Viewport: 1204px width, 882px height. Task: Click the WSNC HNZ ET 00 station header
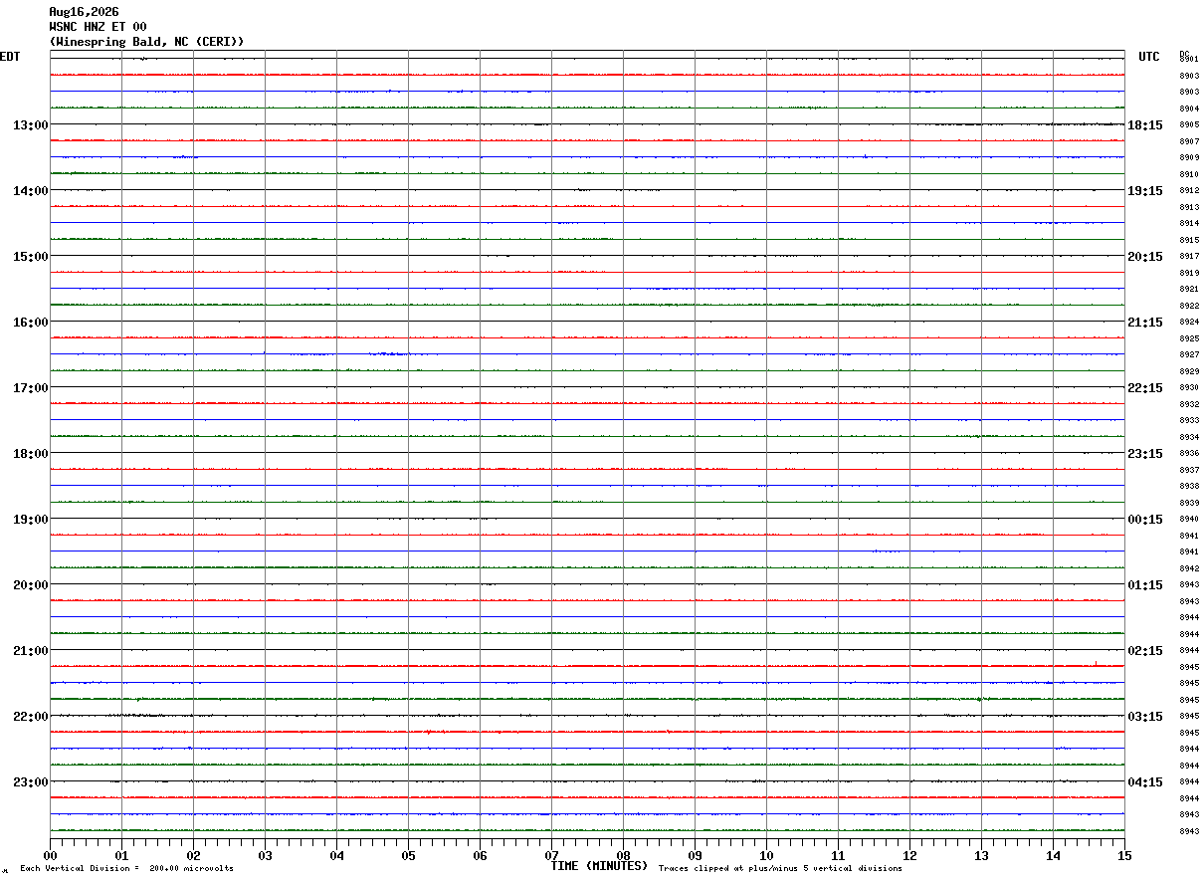[x=98, y=27]
